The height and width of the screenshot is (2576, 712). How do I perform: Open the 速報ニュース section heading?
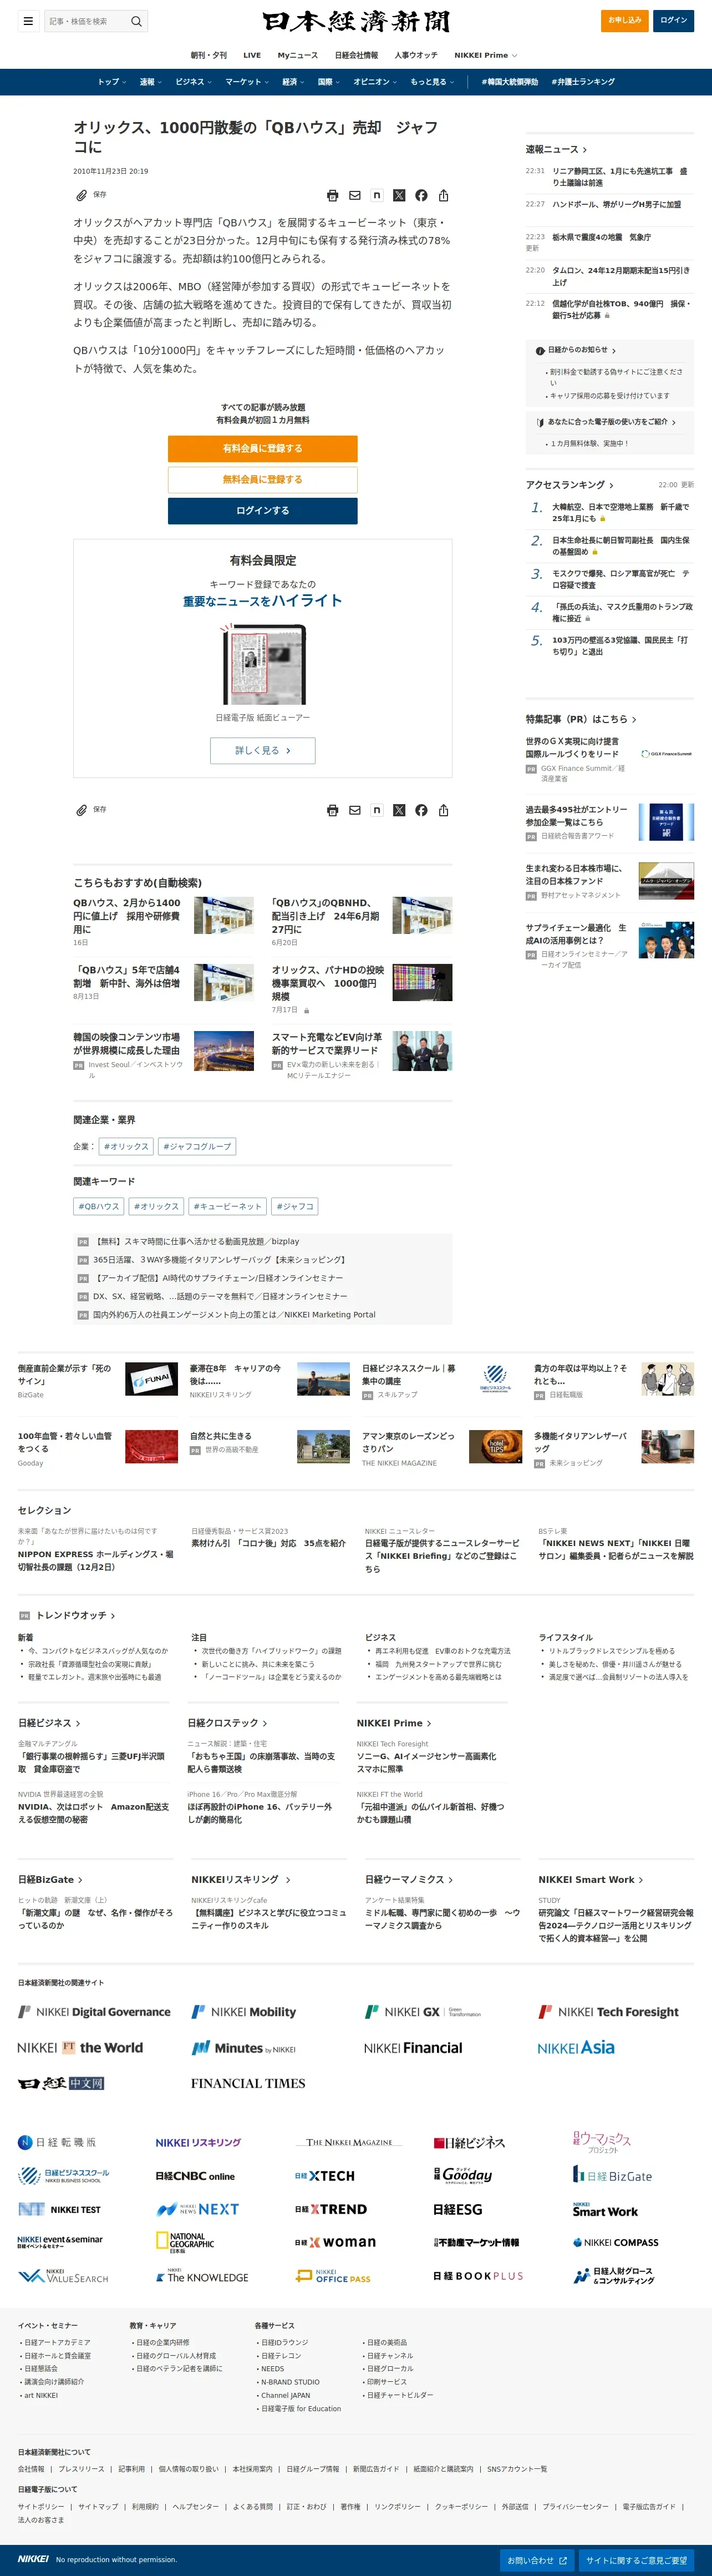(x=556, y=149)
